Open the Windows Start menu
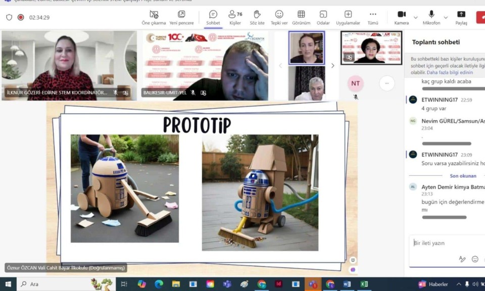Image resolution: width=485 pixels, height=291 pixels. tap(8, 284)
